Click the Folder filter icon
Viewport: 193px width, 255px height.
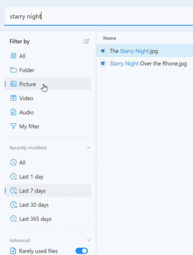[x=13, y=70]
